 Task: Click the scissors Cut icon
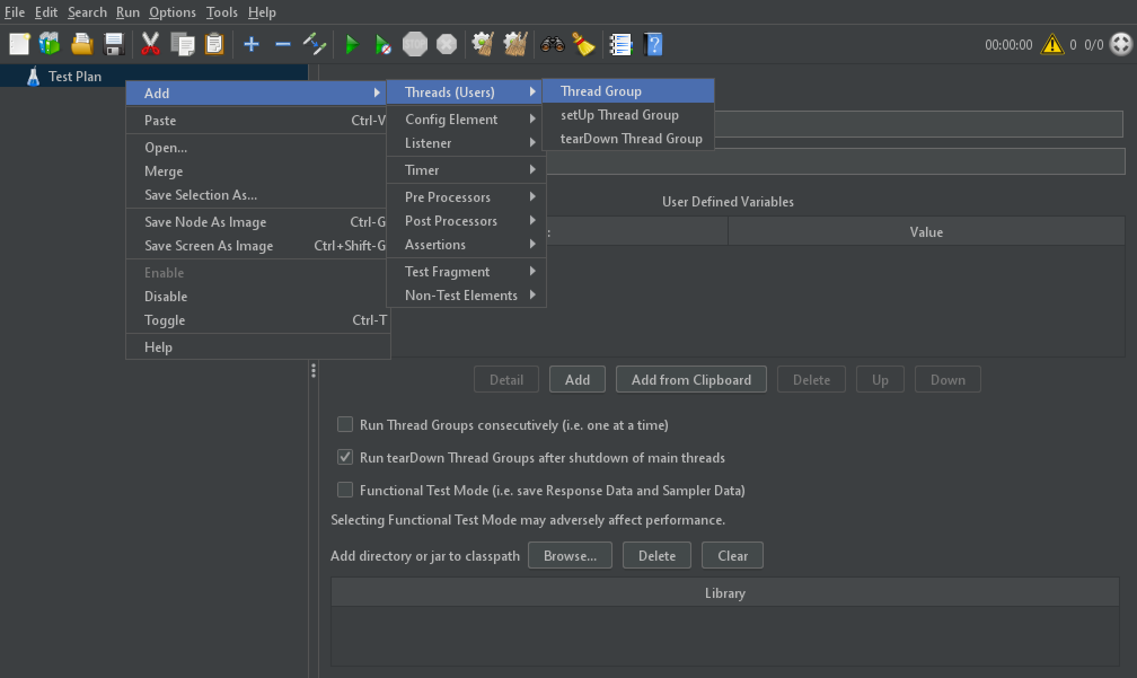(x=150, y=45)
